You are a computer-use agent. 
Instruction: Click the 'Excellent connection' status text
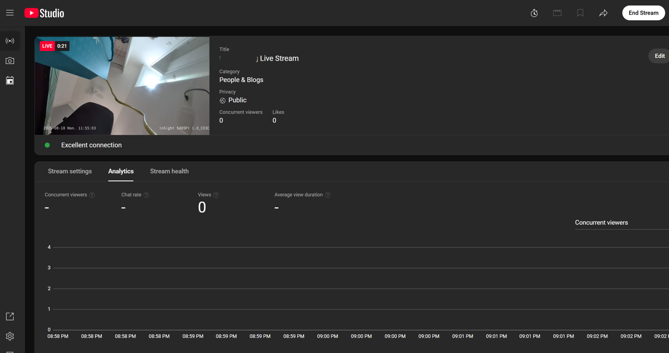click(x=91, y=145)
